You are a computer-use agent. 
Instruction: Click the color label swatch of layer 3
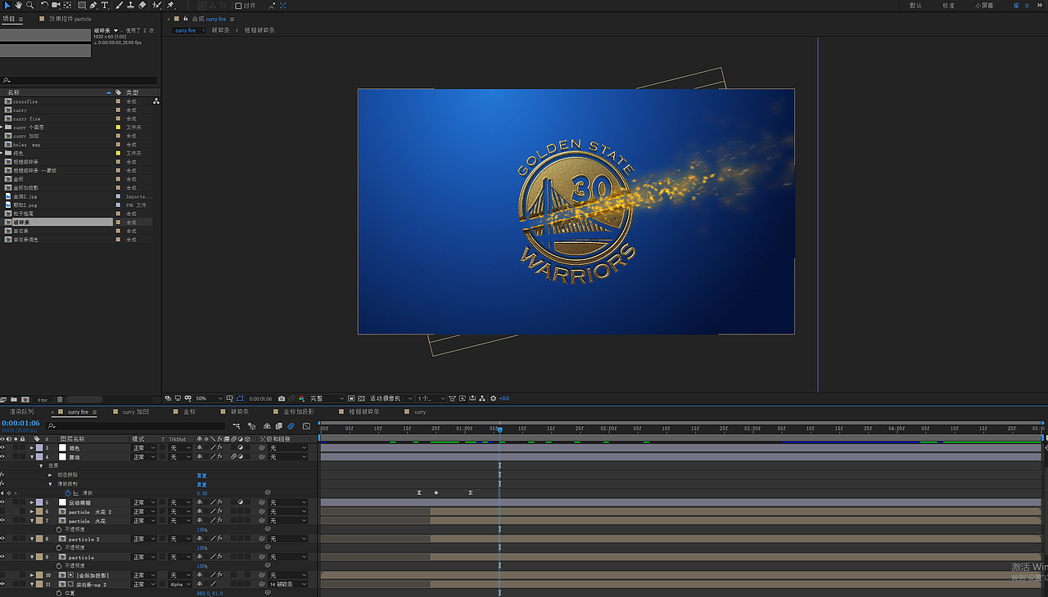click(39, 448)
